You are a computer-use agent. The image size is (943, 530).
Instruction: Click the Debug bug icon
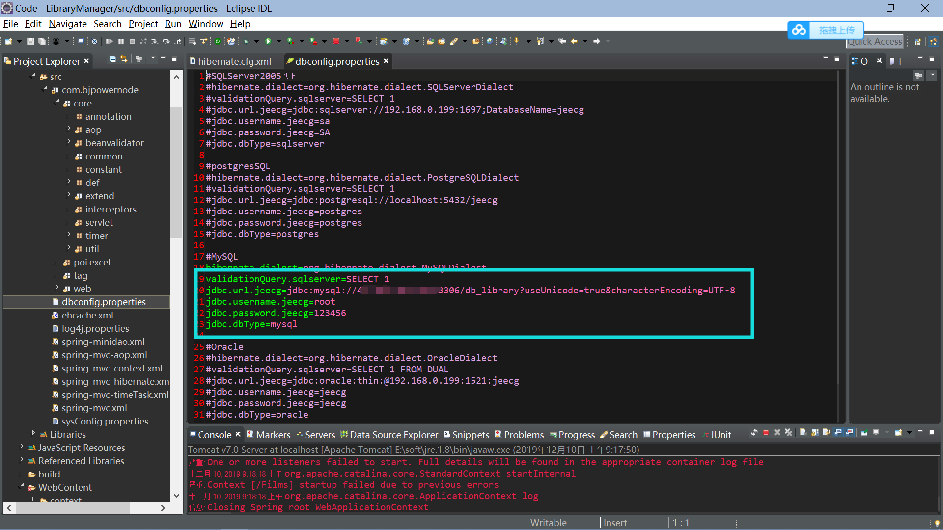coord(246,42)
